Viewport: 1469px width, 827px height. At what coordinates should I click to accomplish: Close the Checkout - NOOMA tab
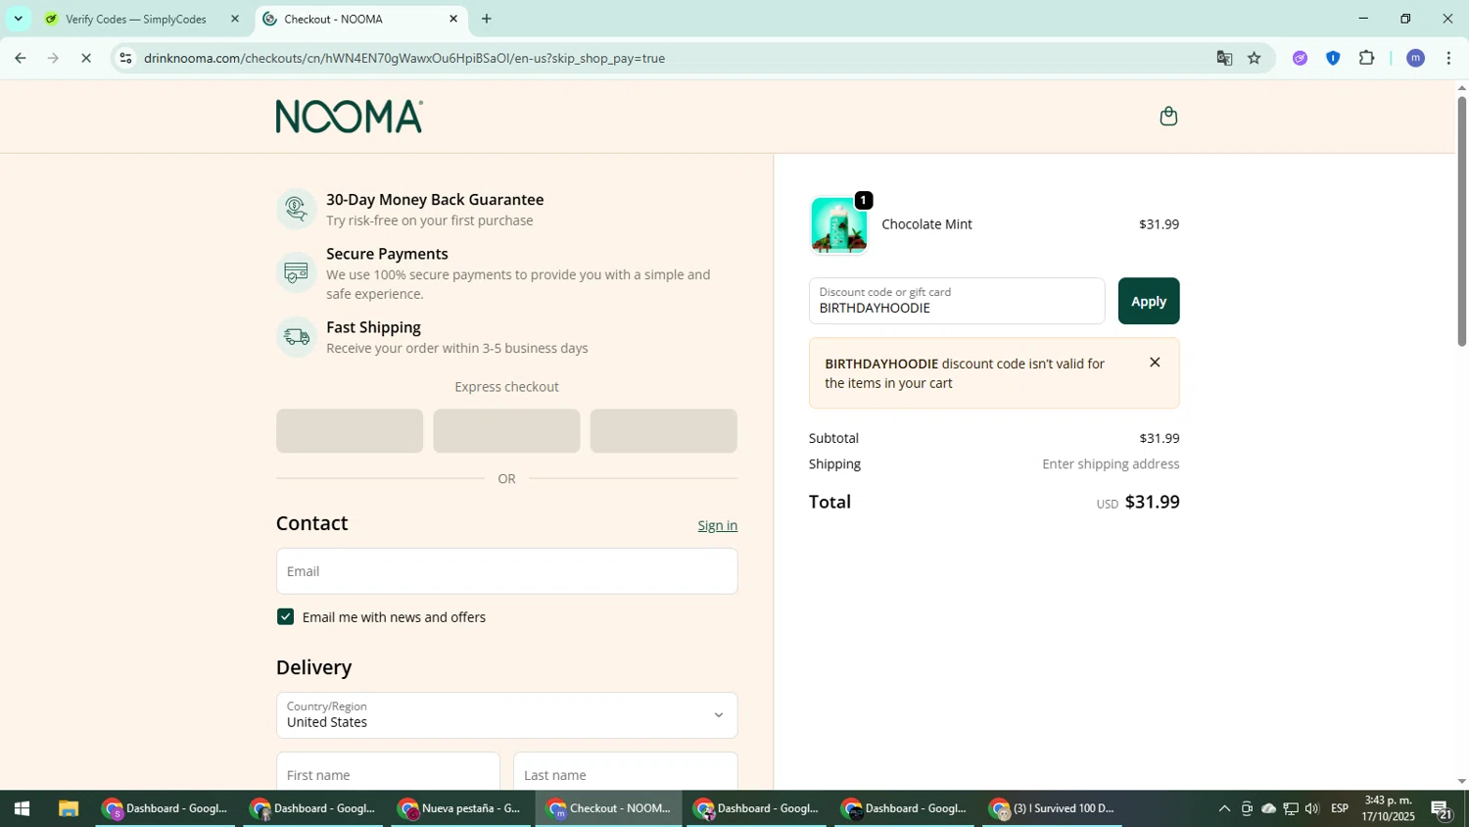click(453, 19)
